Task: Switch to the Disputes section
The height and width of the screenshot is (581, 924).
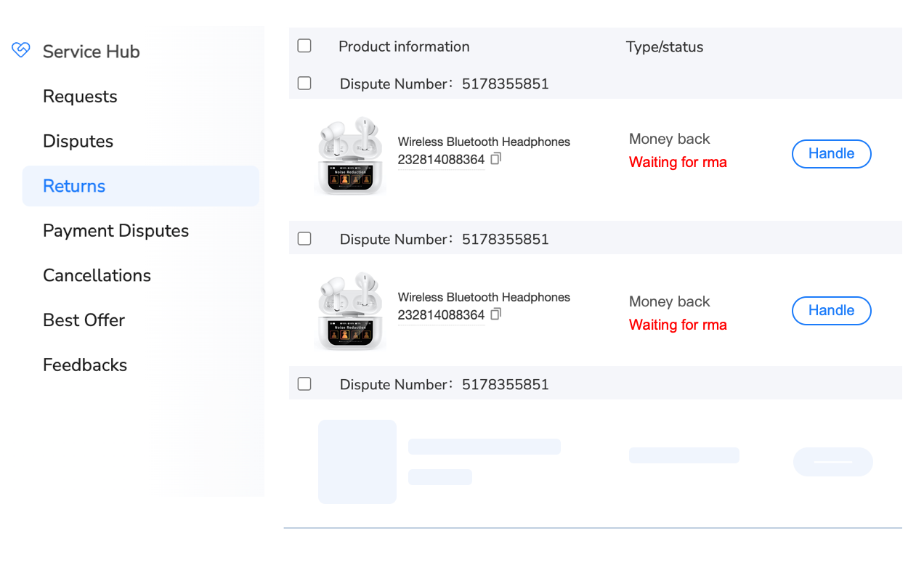Action: 78,141
